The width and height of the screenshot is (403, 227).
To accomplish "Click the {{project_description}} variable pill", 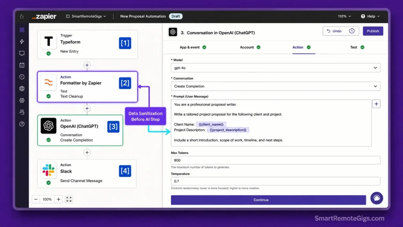I will (x=228, y=130).
